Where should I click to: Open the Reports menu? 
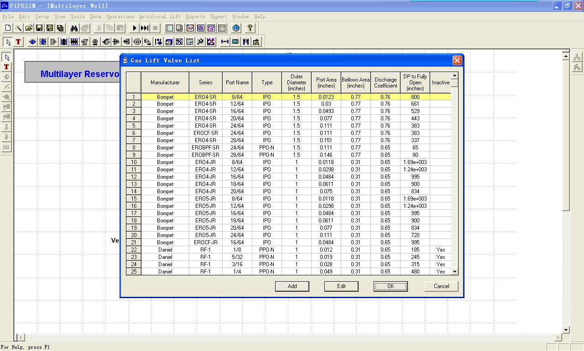(x=195, y=17)
